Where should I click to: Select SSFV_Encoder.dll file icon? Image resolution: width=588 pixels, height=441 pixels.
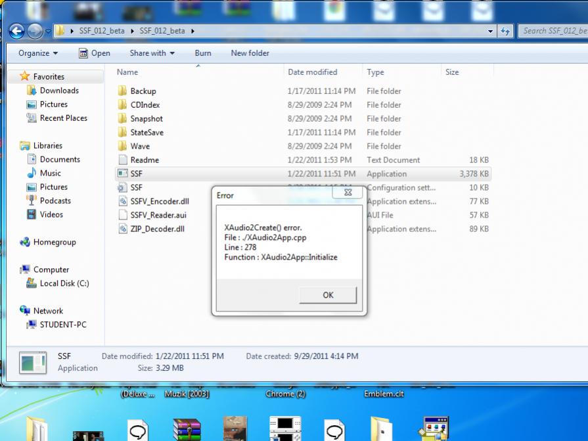[122, 201]
